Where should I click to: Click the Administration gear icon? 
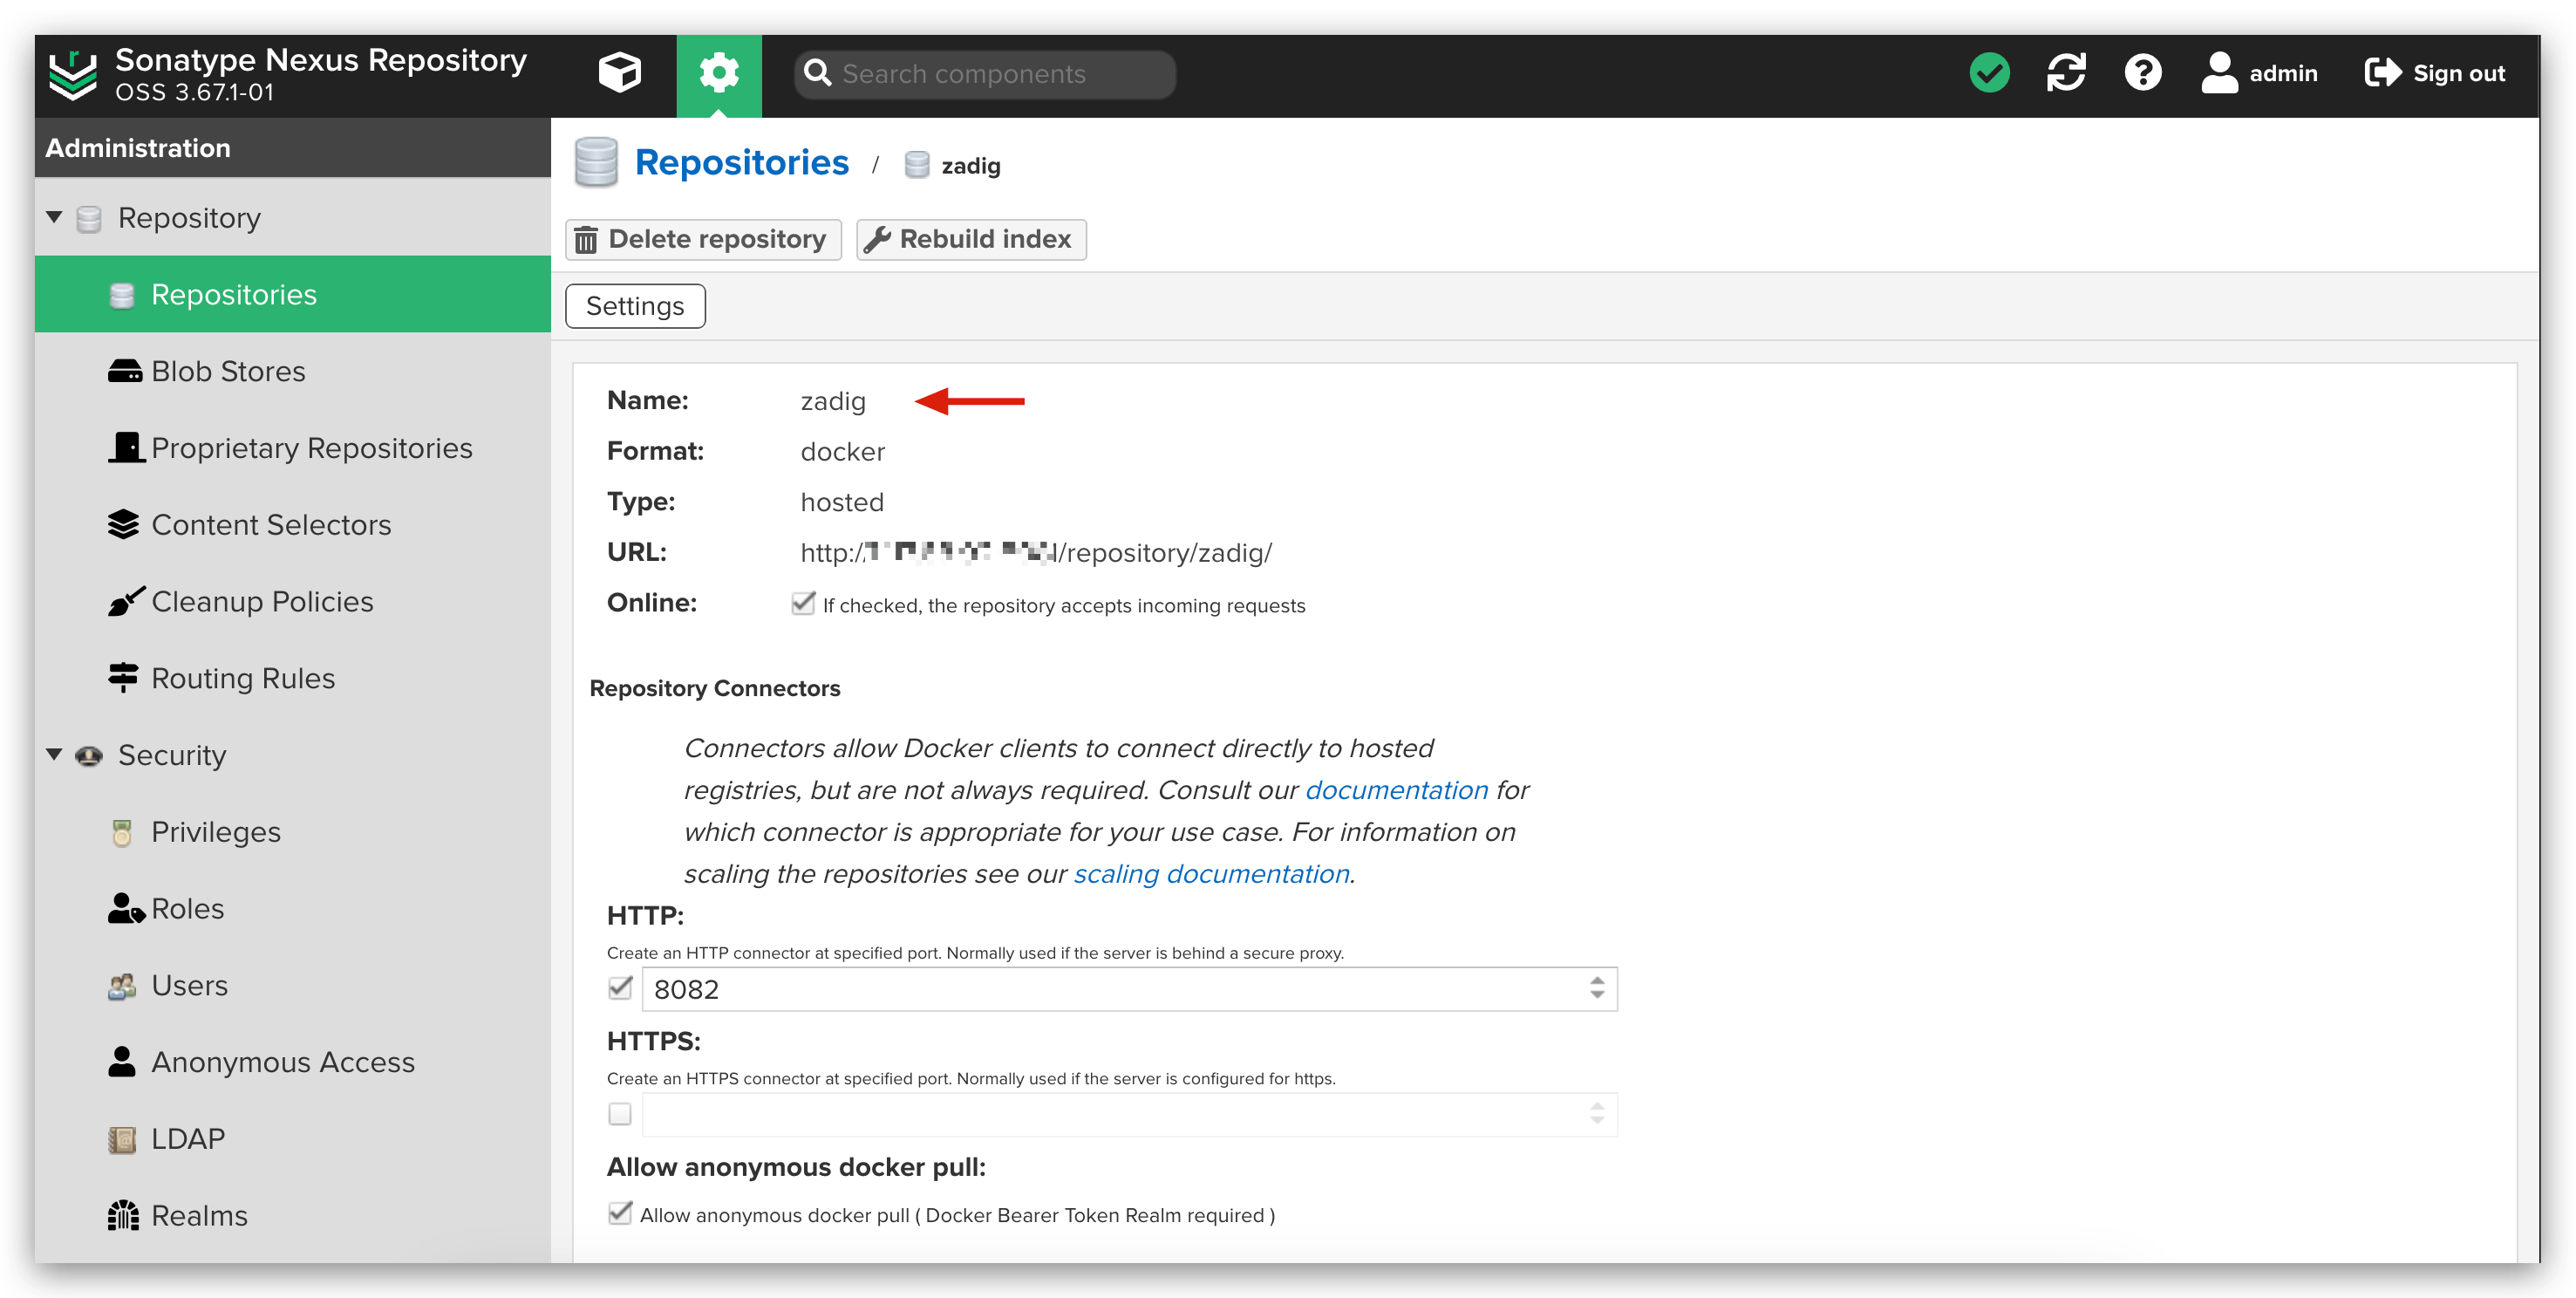tap(718, 73)
